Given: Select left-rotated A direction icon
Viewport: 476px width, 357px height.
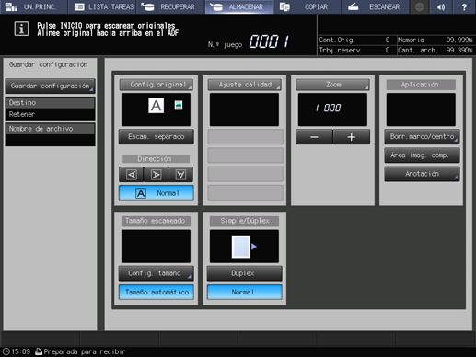Looking at the screenshot, I should pos(132,175).
